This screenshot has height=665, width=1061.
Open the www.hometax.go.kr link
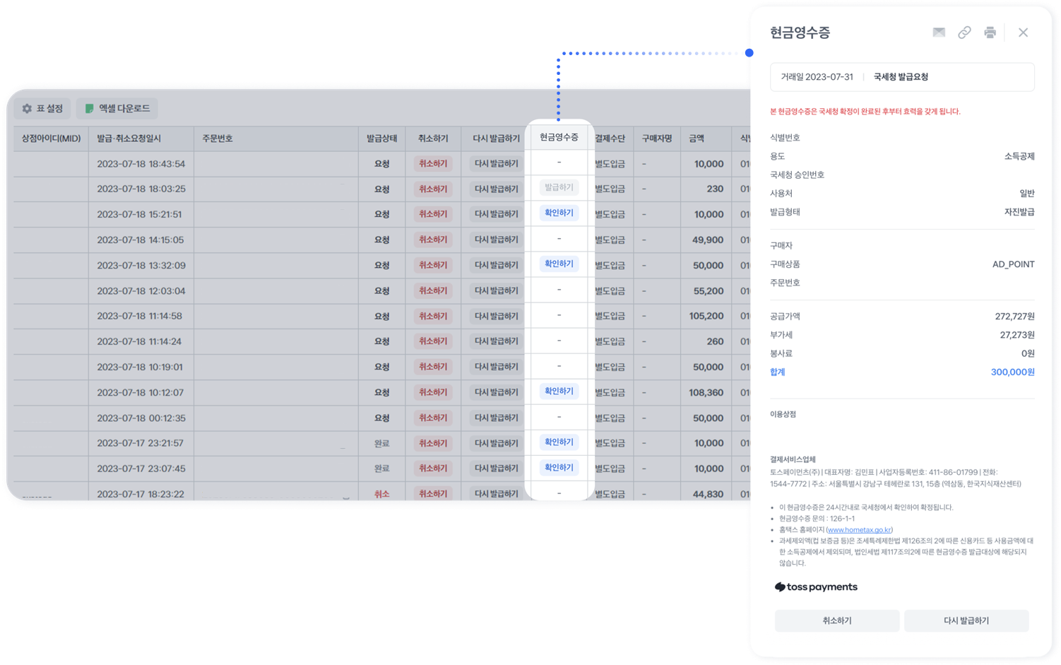click(859, 530)
